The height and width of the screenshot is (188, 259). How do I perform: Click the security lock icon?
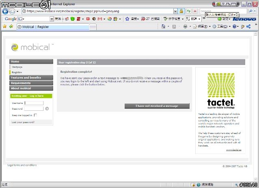(x=181, y=11)
